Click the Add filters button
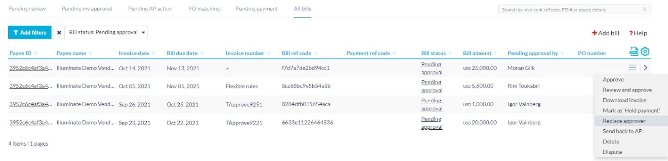Viewport: 668px width, 161px height. point(30,33)
